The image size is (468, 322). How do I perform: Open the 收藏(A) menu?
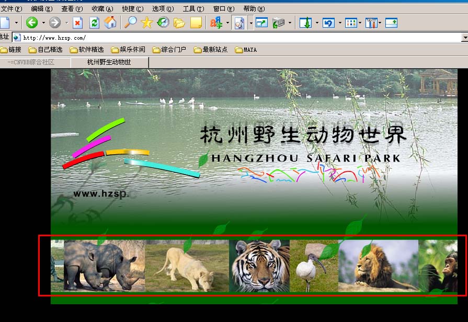click(102, 9)
